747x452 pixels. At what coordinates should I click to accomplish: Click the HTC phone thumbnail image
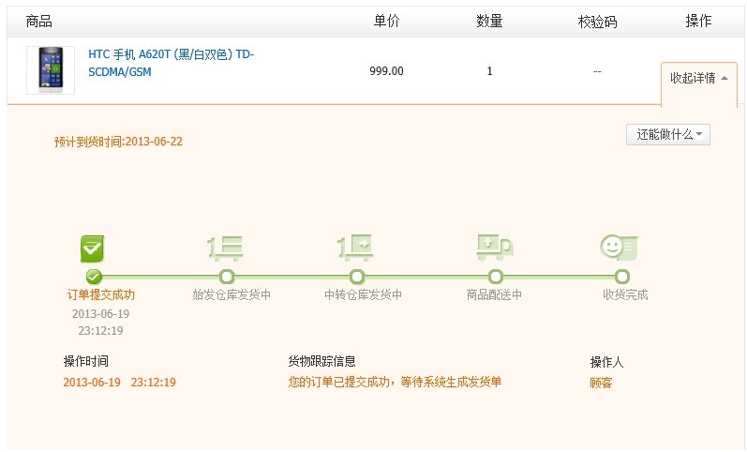pos(51,70)
